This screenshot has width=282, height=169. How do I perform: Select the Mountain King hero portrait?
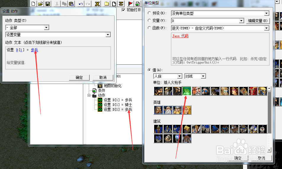tap(177, 110)
